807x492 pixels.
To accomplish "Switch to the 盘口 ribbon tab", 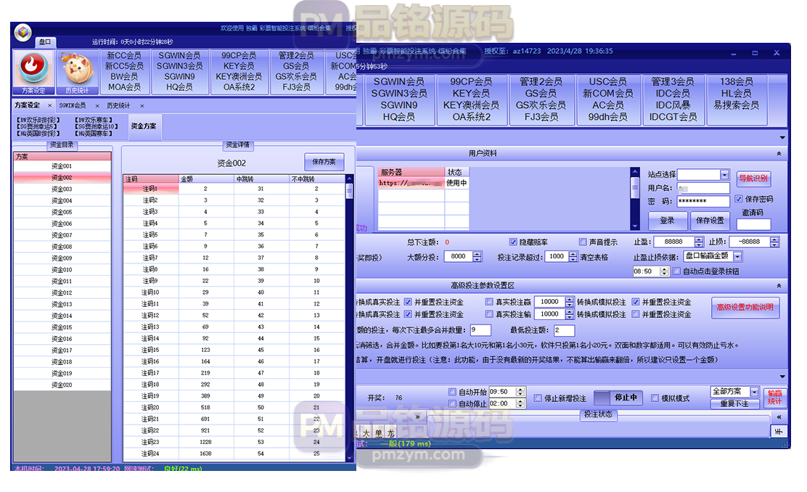I will tap(45, 41).
